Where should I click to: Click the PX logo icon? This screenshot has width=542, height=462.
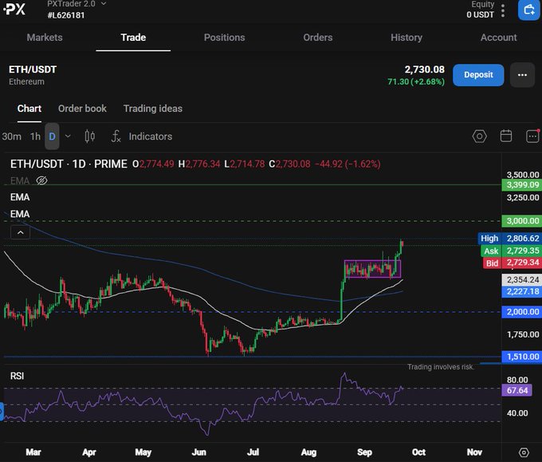point(14,9)
